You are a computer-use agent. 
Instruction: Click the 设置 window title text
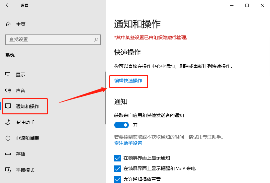click(x=25, y=6)
